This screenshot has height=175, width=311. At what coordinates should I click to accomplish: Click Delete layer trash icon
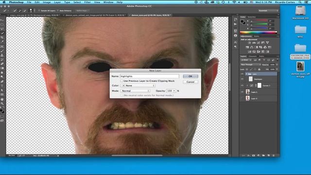pyautogui.click(x=273, y=156)
